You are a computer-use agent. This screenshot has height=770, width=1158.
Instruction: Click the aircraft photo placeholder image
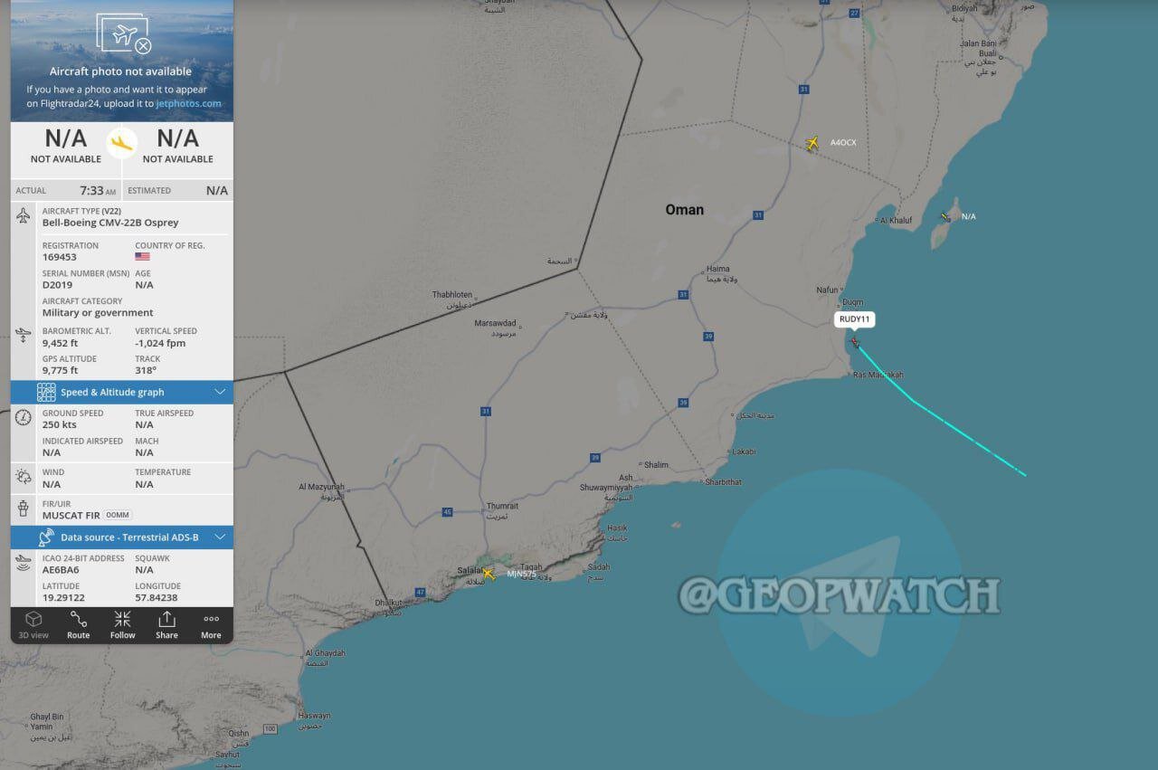click(x=122, y=34)
